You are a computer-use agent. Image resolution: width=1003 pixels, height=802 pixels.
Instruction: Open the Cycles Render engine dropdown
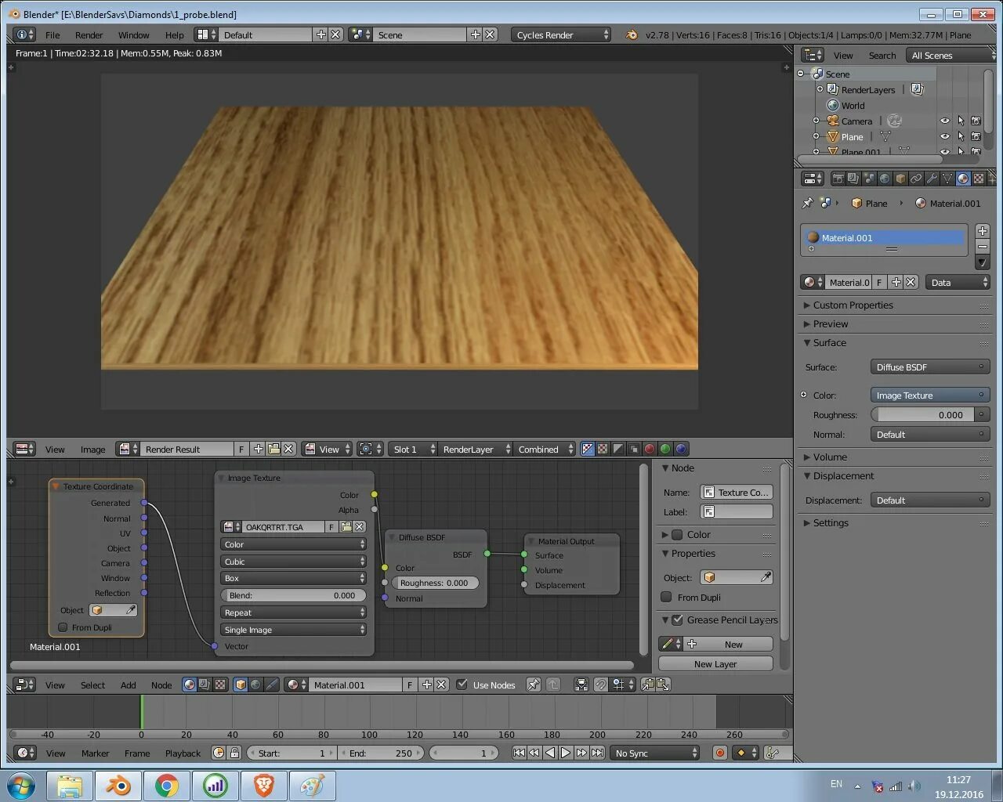click(561, 34)
